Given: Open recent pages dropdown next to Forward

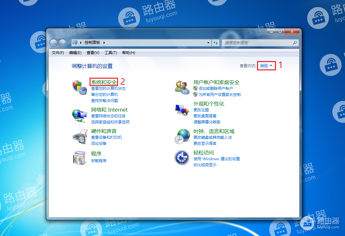Looking at the screenshot, I should coord(69,43).
